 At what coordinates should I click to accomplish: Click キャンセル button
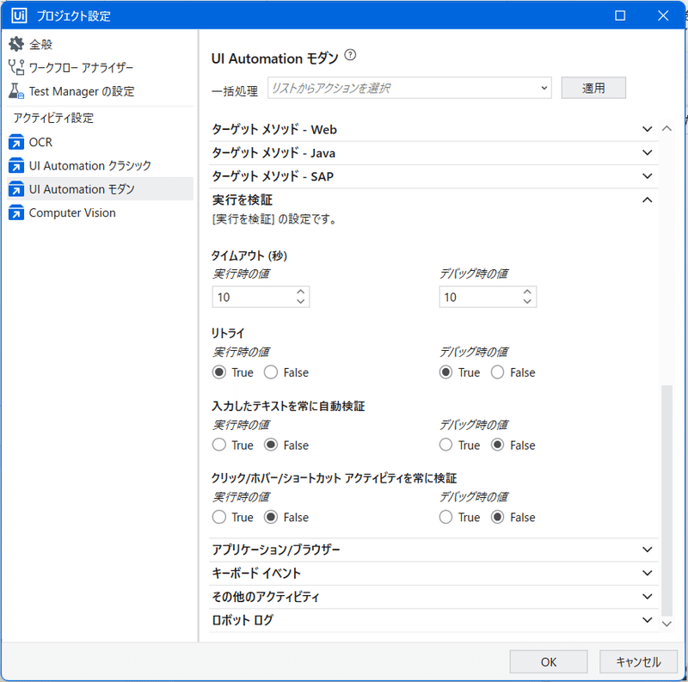tap(638, 661)
